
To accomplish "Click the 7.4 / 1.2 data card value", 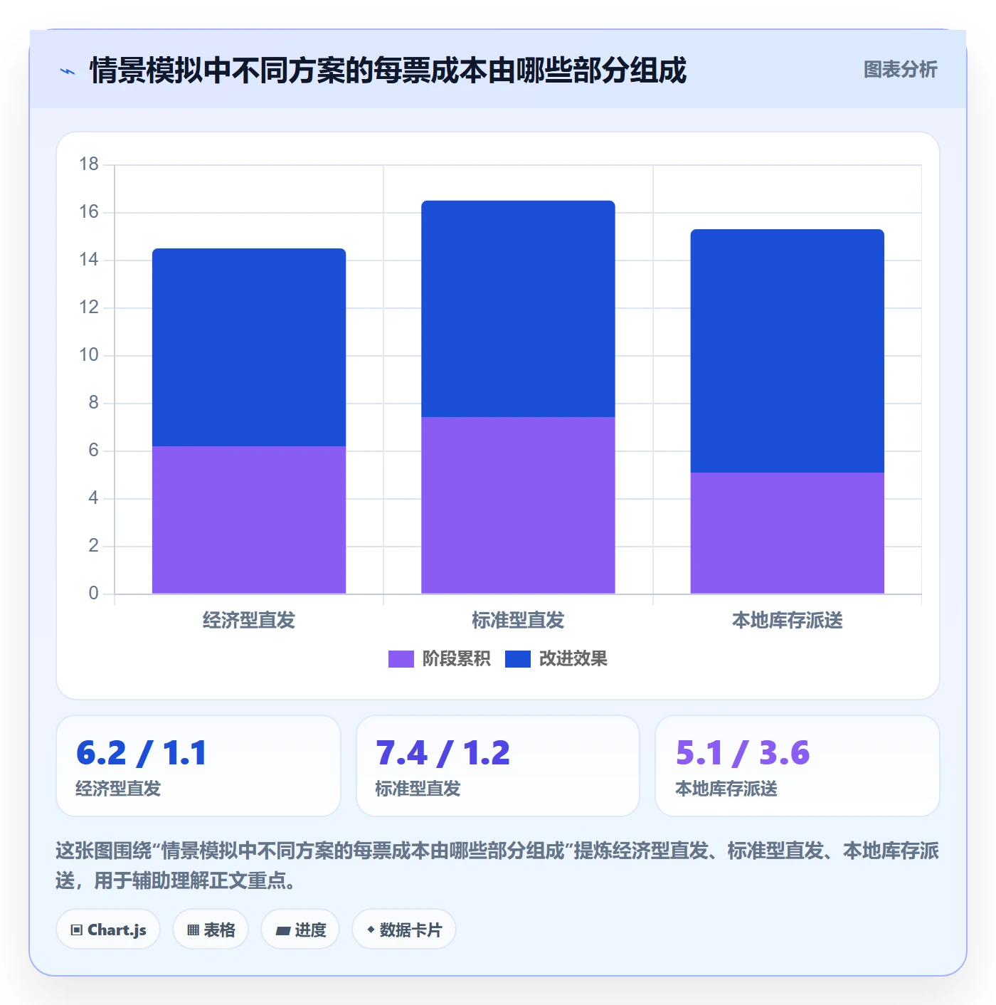I will pos(443,753).
